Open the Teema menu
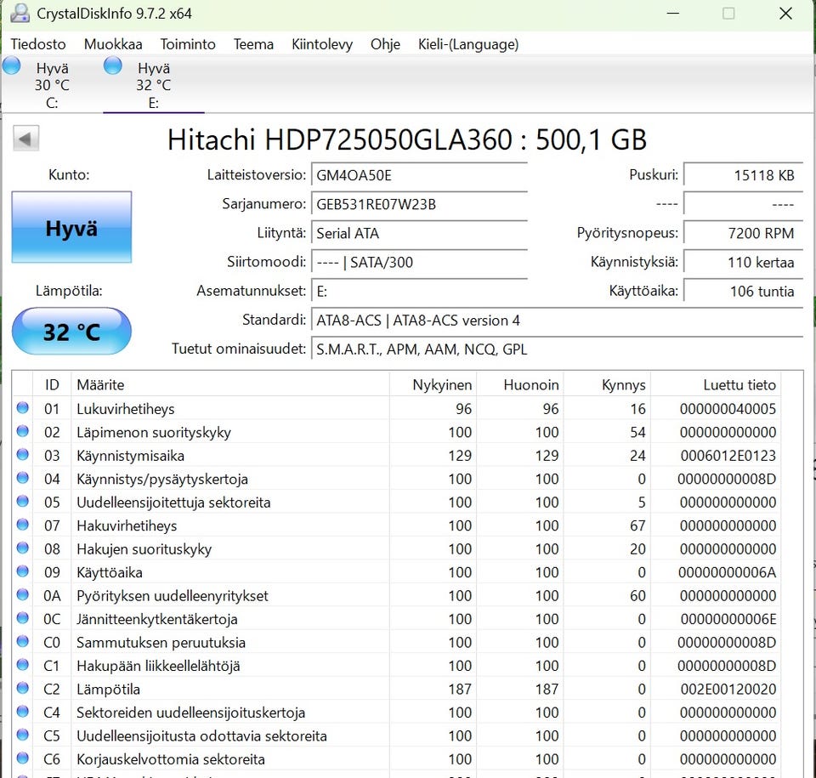816x778 pixels. coord(253,44)
